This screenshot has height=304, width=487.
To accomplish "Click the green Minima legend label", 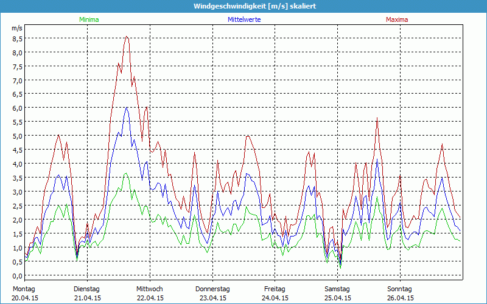I will (89, 19).
